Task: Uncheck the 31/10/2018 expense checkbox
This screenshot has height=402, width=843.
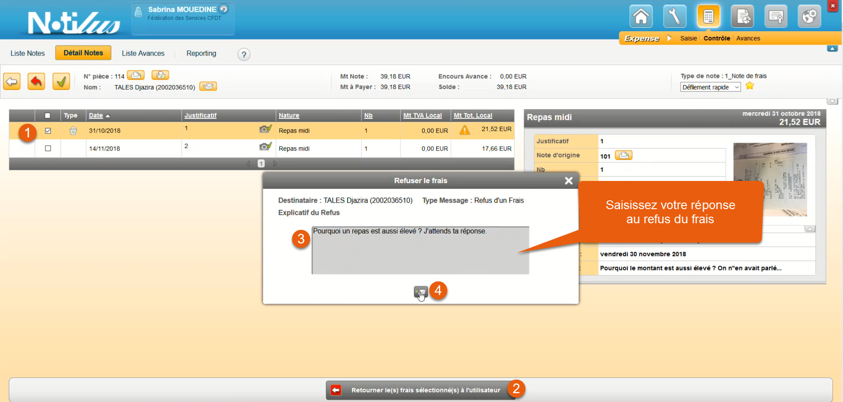Action: pos(48,131)
